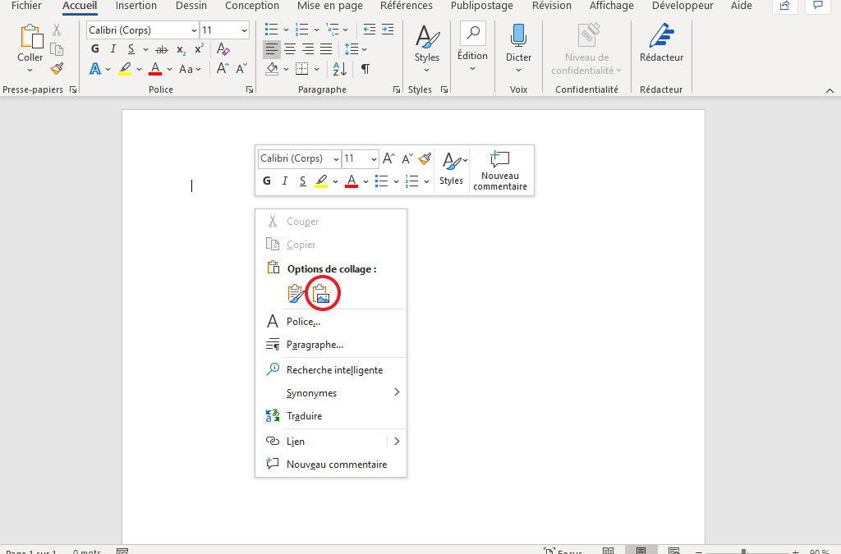
Task: Open Police... from the context menu
Action: 303,322
